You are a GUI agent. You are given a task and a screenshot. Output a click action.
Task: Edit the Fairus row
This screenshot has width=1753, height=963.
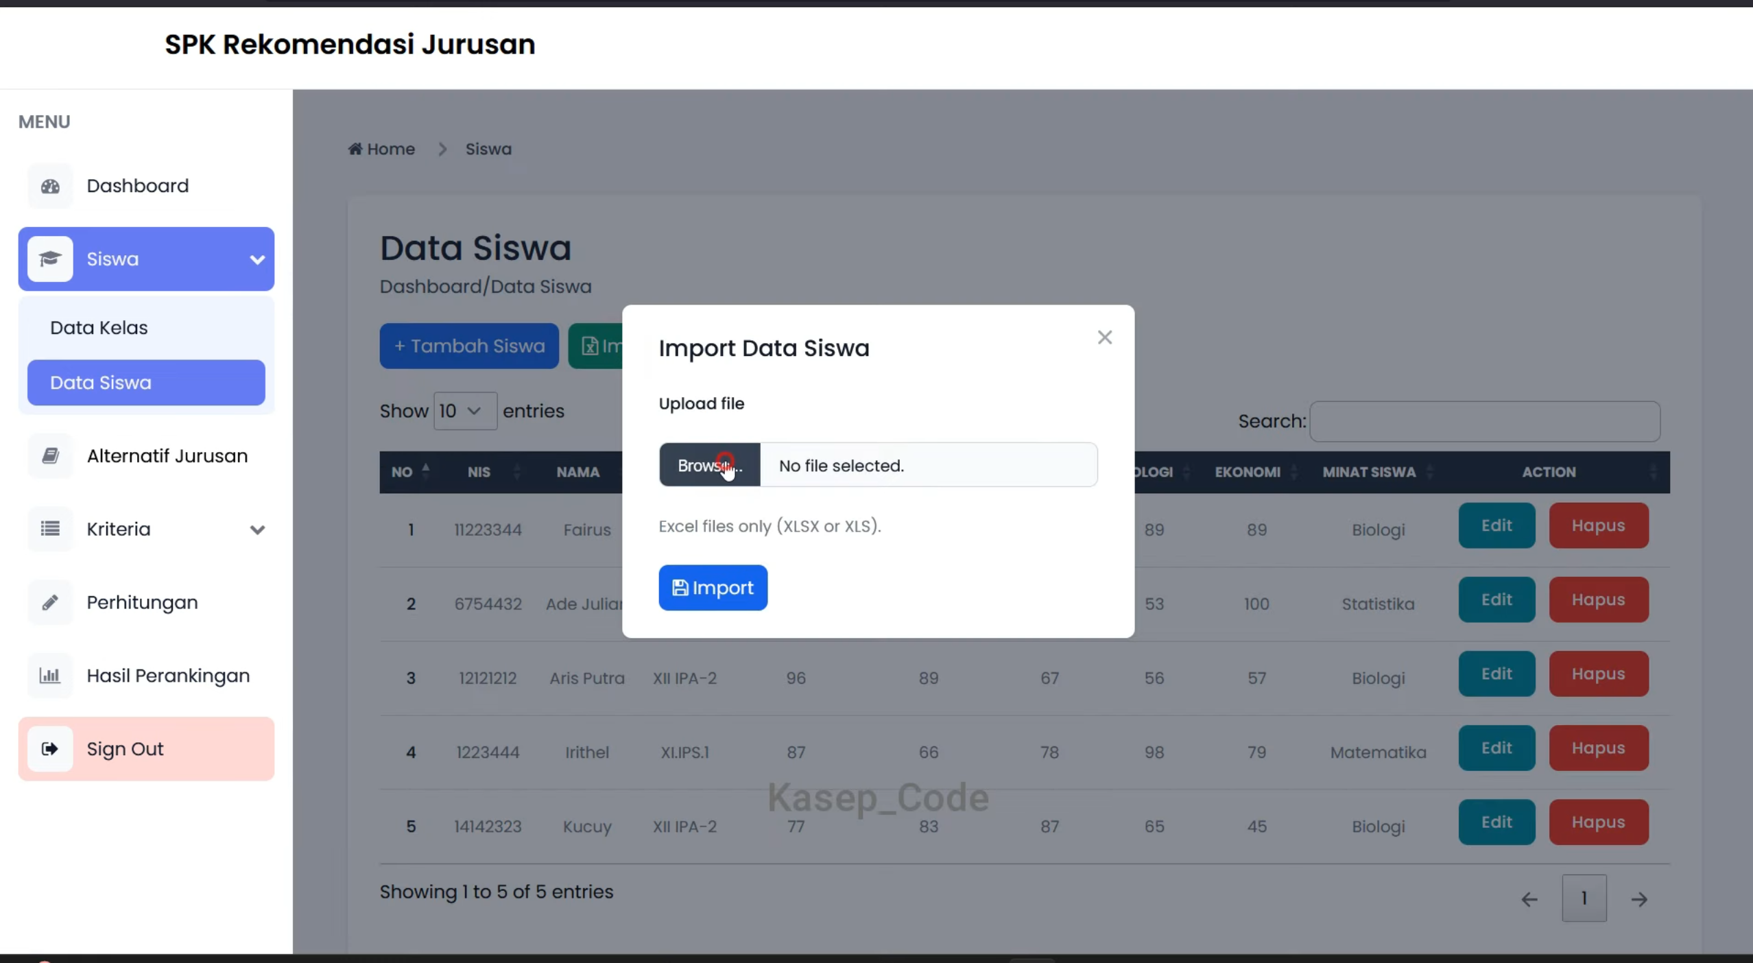point(1496,525)
